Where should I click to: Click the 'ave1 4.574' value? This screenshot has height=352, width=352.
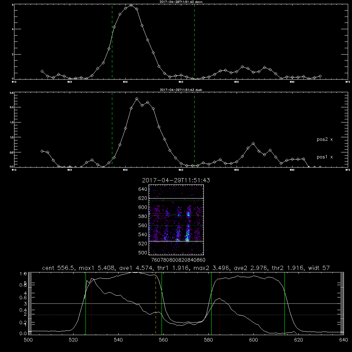[x=136, y=268]
